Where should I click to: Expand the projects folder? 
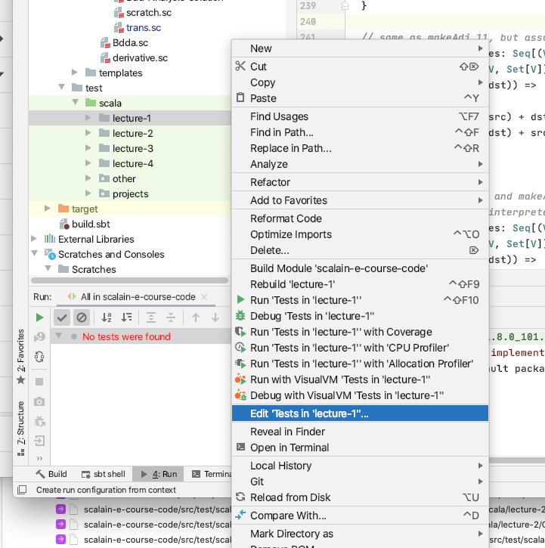(88, 194)
